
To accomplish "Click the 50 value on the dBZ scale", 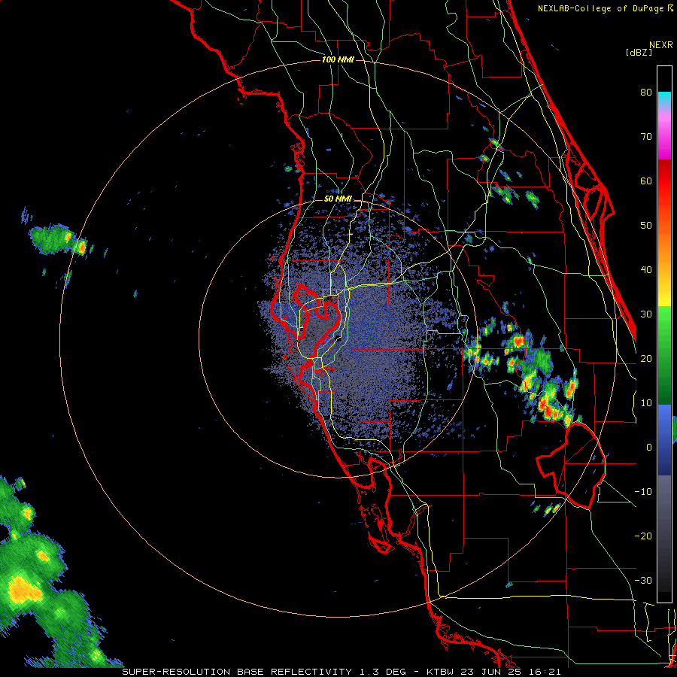I will 646,226.
